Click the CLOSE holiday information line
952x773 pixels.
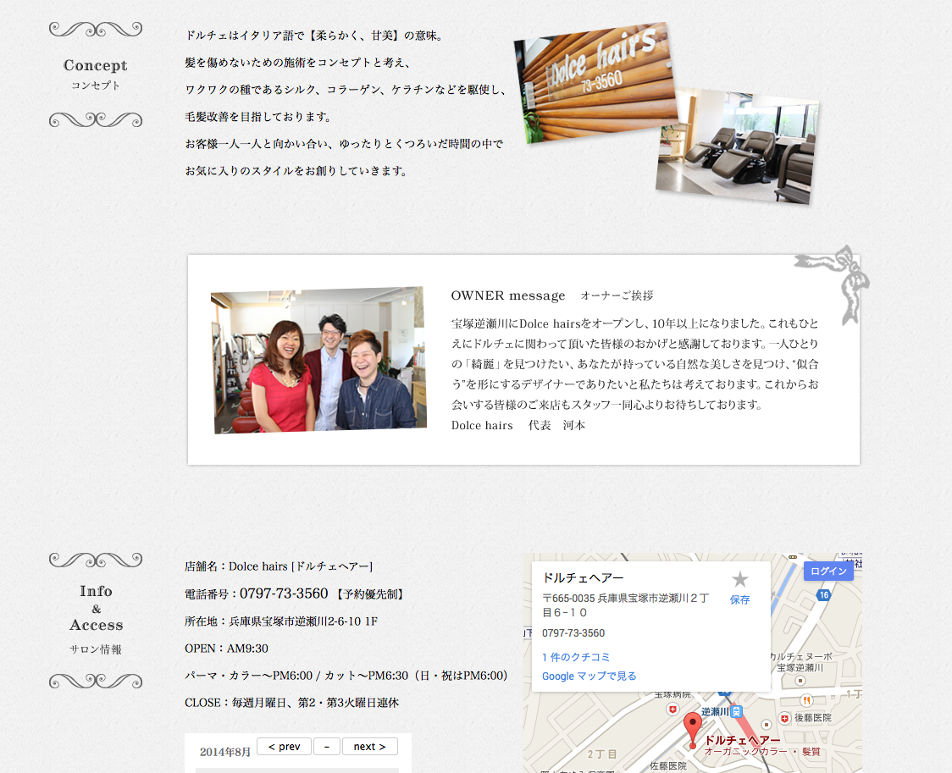pyautogui.click(x=291, y=703)
